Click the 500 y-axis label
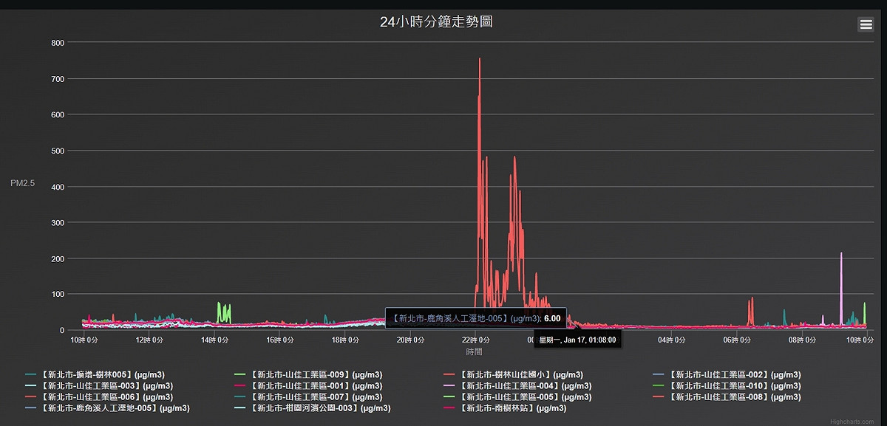The width and height of the screenshot is (887, 426). click(x=58, y=151)
